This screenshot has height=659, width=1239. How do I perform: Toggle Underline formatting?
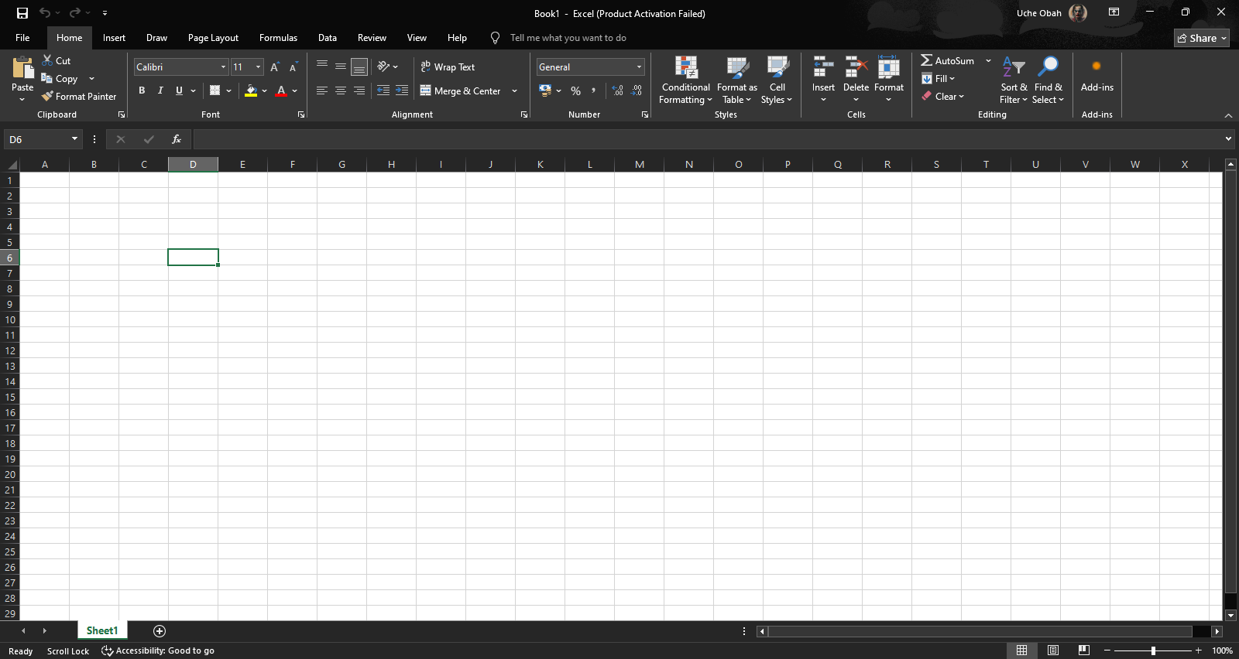click(x=179, y=90)
